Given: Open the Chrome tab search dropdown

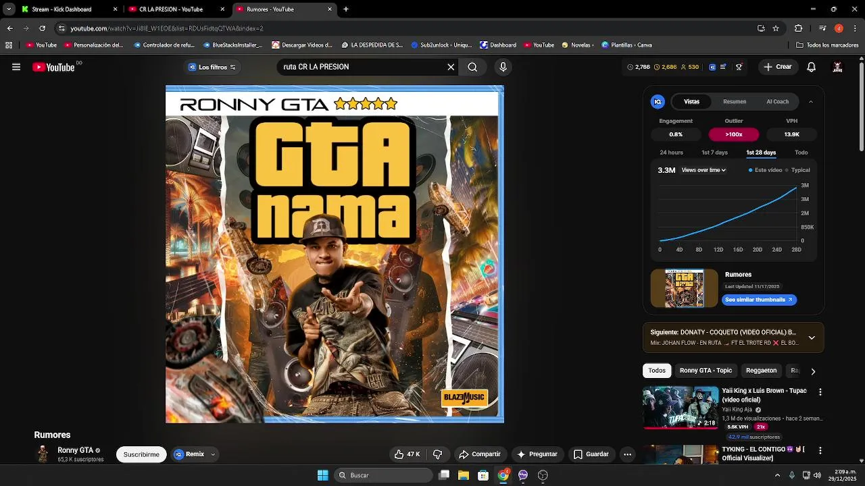Looking at the screenshot, I should click(9, 9).
